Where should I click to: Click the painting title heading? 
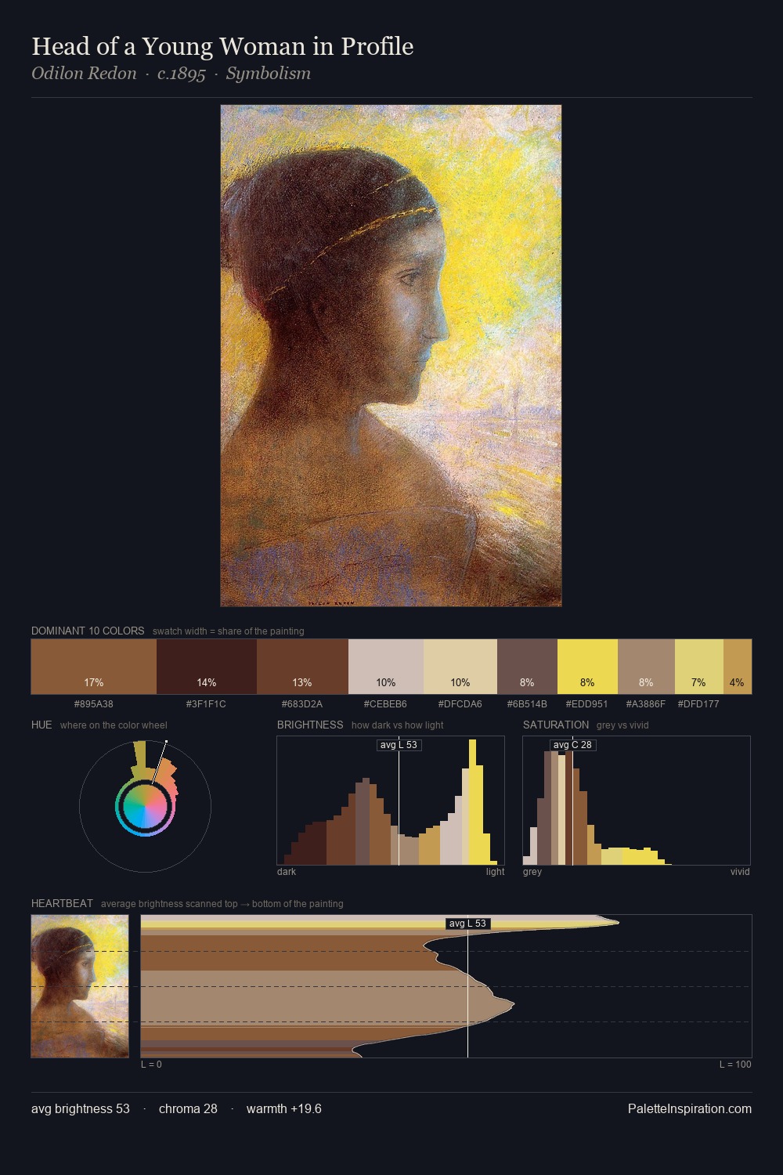[222, 46]
